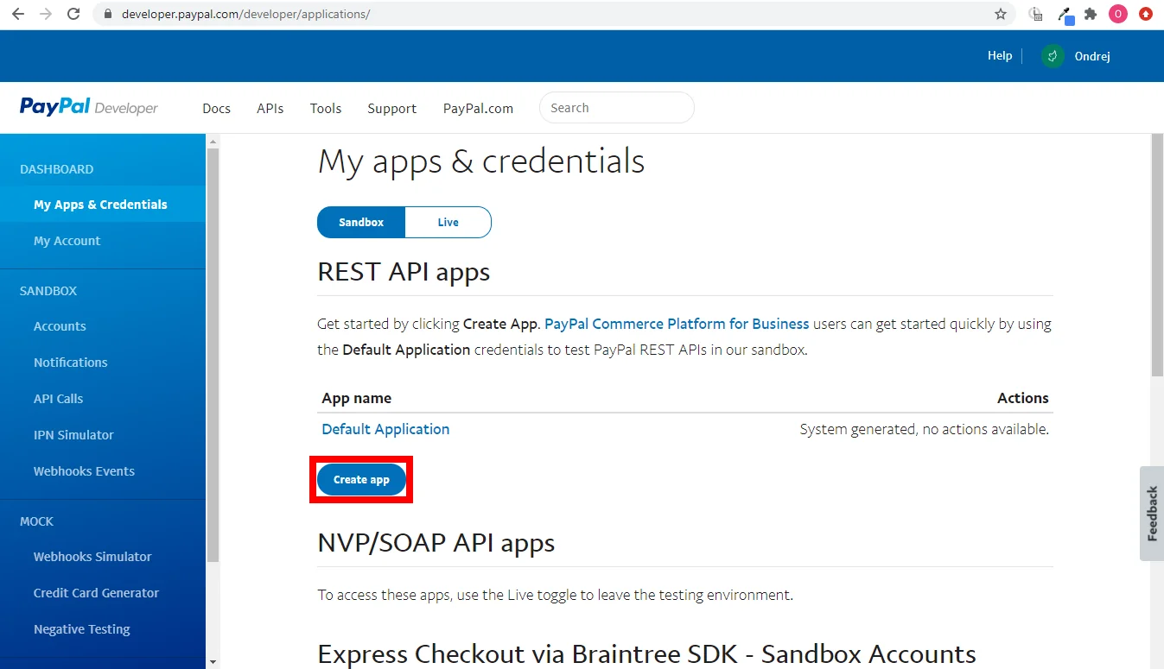Click the DASHBOARD section heading
This screenshot has height=669, width=1164.
[57, 169]
